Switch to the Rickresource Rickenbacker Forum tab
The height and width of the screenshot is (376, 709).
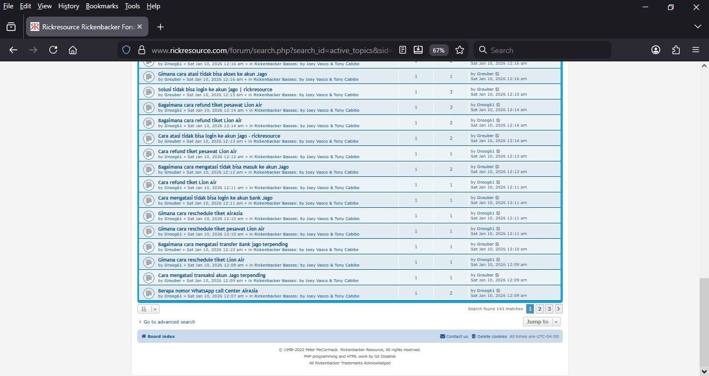[x=87, y=27]
